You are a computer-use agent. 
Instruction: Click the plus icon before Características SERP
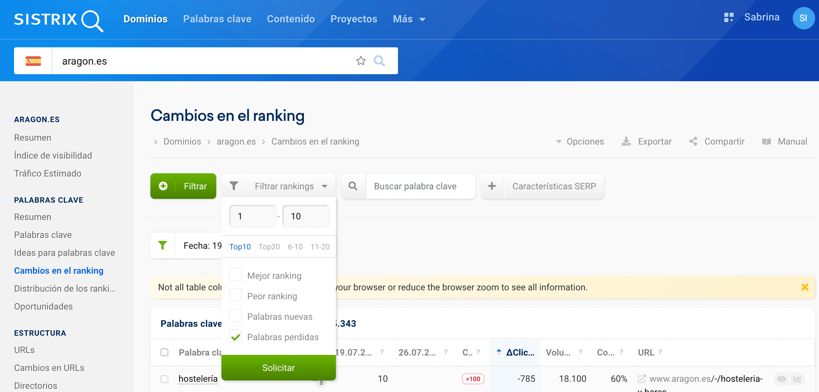[492, 186]
